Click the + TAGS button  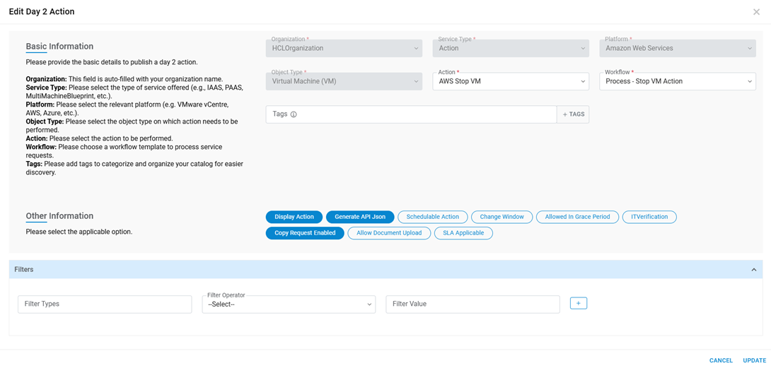[x=574, y=114]
